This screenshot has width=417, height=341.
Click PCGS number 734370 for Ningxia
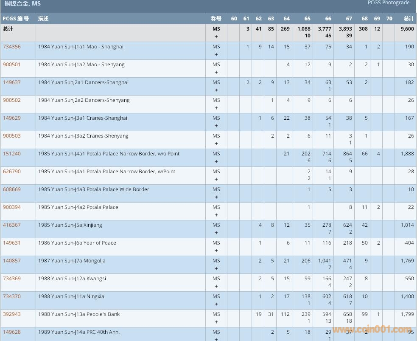coord(12,296)
